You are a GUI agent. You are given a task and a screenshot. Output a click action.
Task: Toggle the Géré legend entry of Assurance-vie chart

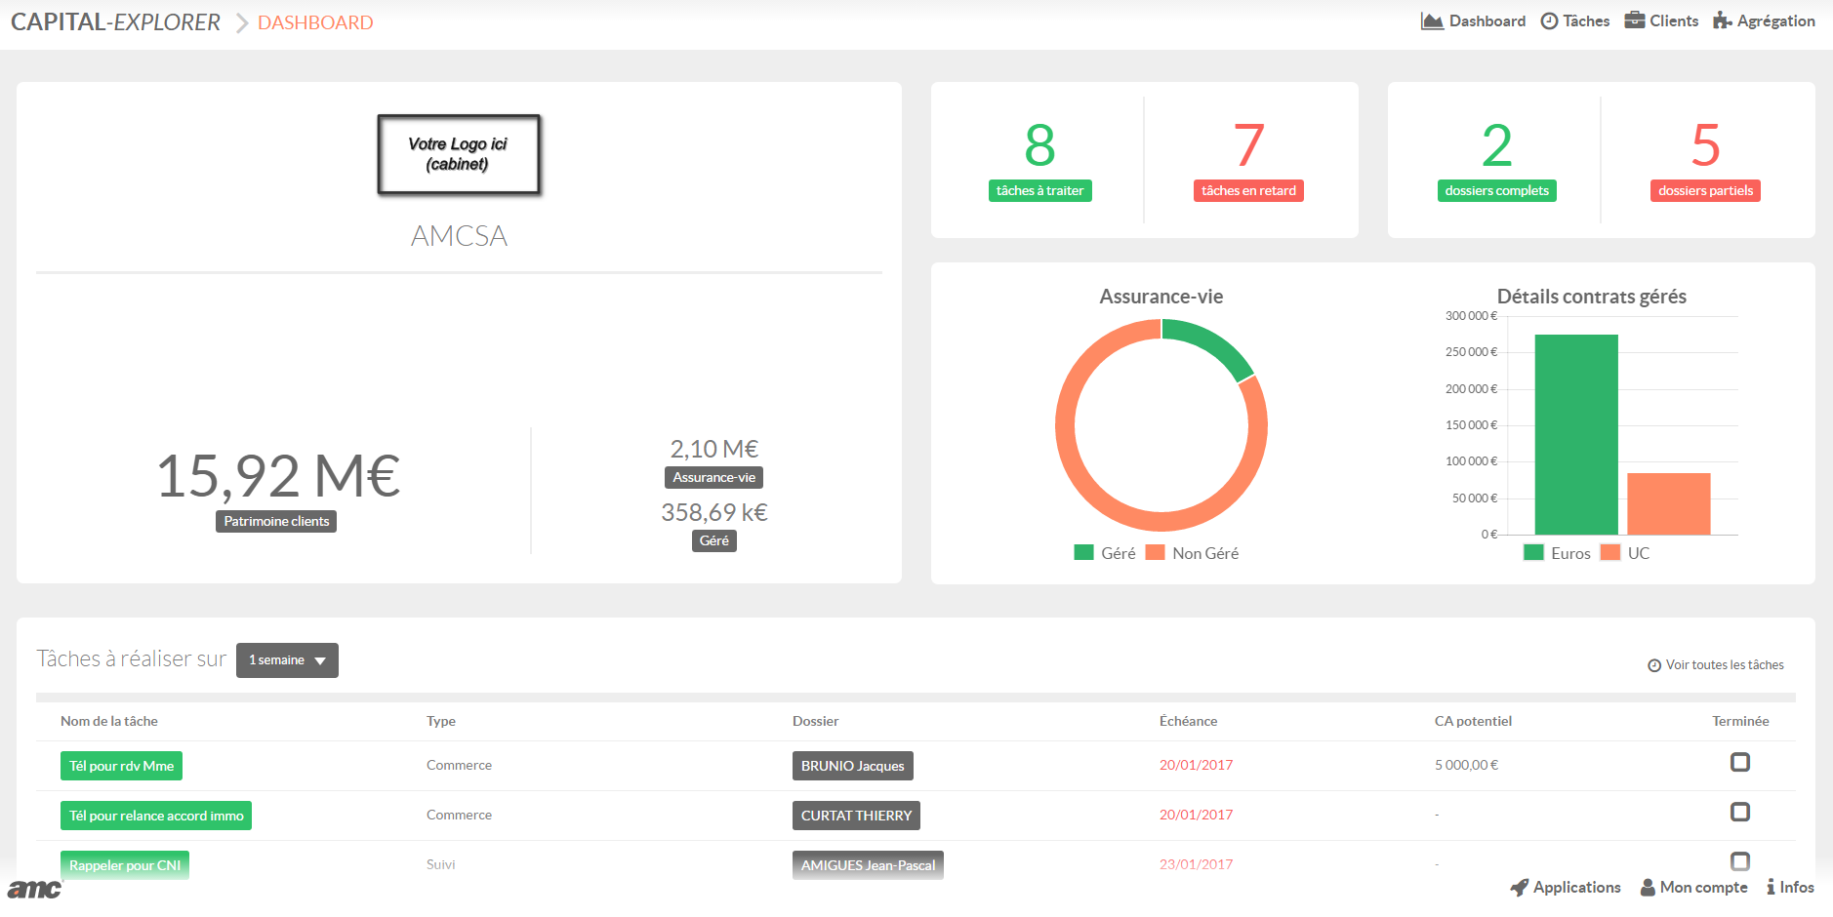[x=1105, y=553]
